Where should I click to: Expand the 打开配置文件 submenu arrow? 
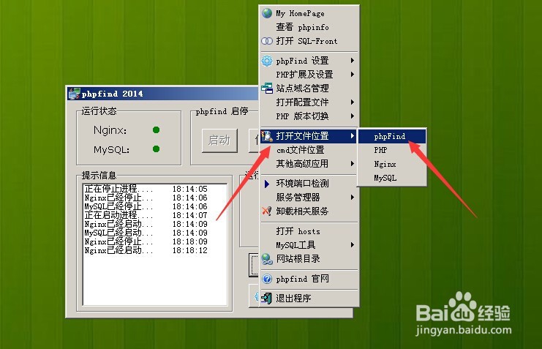353,102
